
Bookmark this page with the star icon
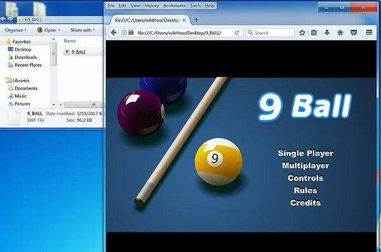pos(302,32)
